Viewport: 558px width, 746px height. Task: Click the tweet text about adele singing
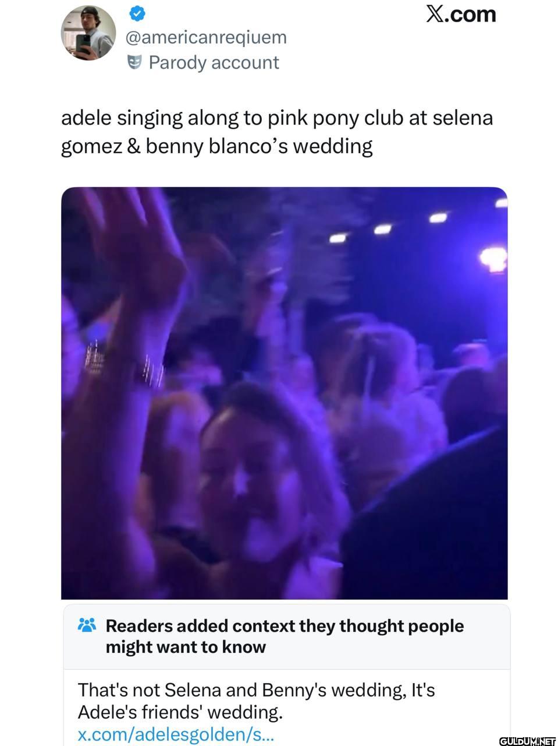tap(277, 132)
